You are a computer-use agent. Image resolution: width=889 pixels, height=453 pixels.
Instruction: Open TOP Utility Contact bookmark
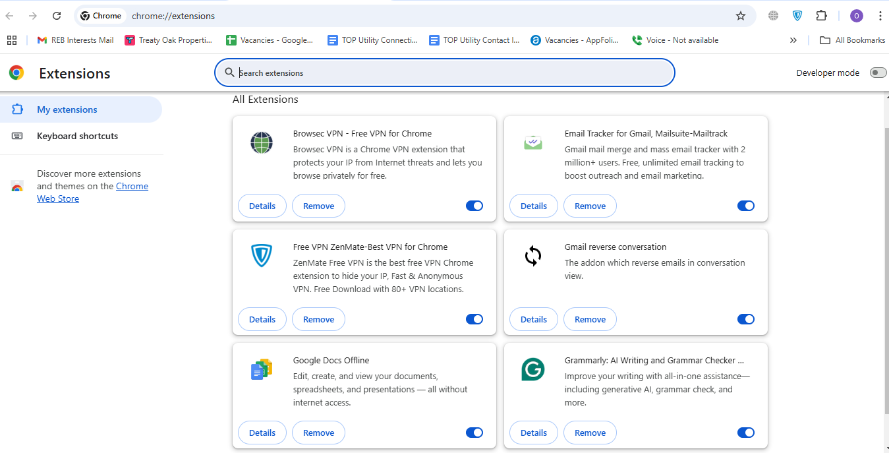coord(474,40)
